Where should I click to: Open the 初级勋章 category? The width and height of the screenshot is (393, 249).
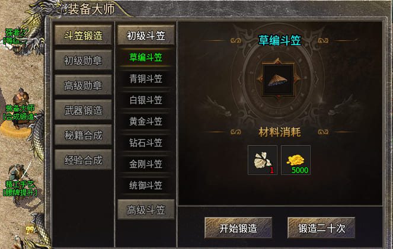click(x=83, y=60)
